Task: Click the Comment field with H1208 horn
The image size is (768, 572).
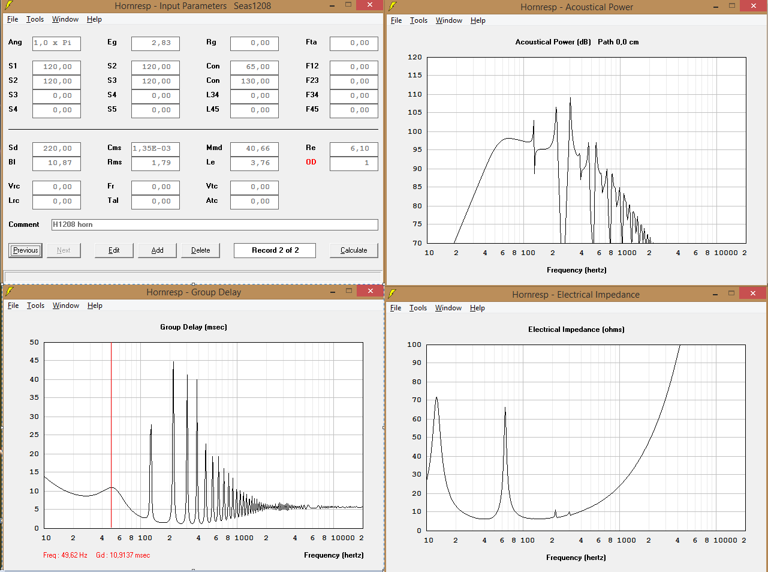Action: [x=215, y=224]
